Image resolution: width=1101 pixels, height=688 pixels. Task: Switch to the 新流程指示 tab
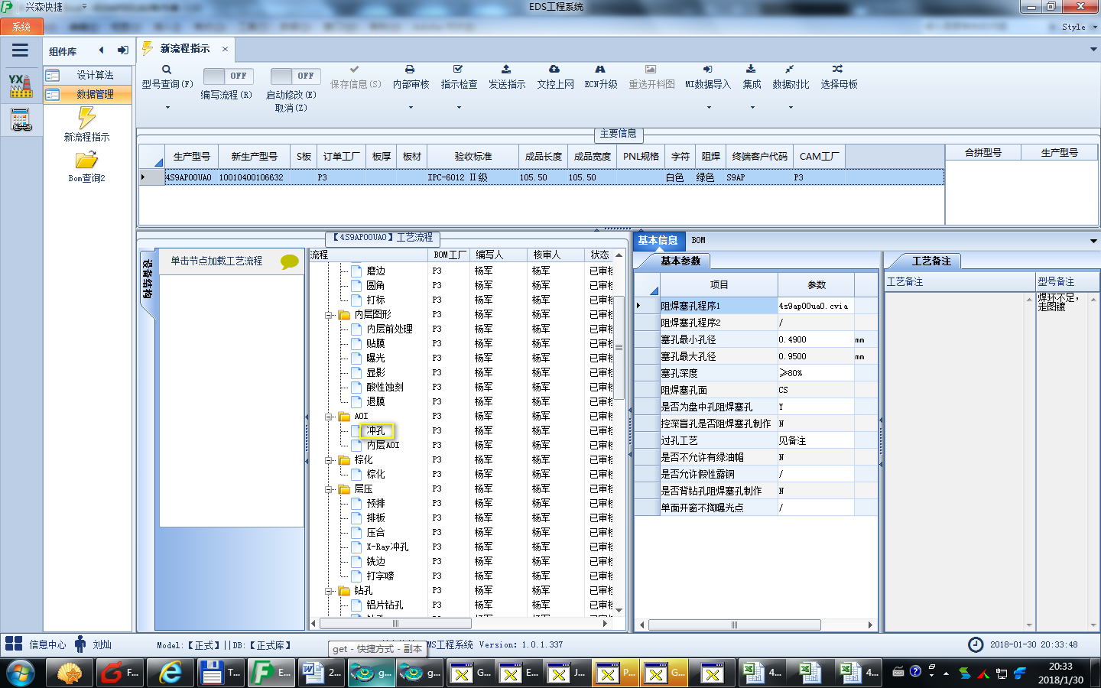click(184, 49)
